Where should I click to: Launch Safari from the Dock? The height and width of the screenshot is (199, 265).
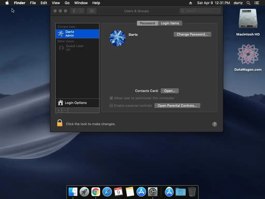(107, 192)
